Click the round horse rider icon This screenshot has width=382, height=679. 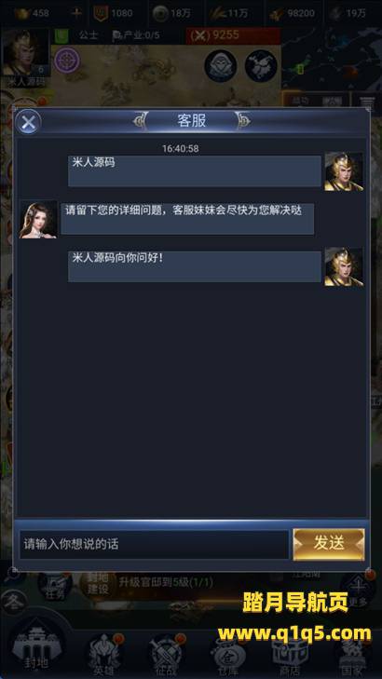261,66
